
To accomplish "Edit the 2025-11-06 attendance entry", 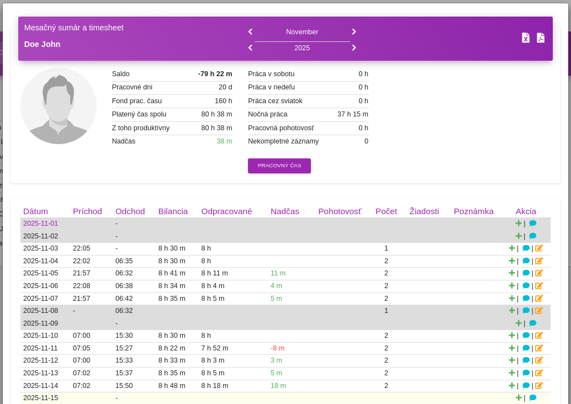I will [x=539, y=286].
